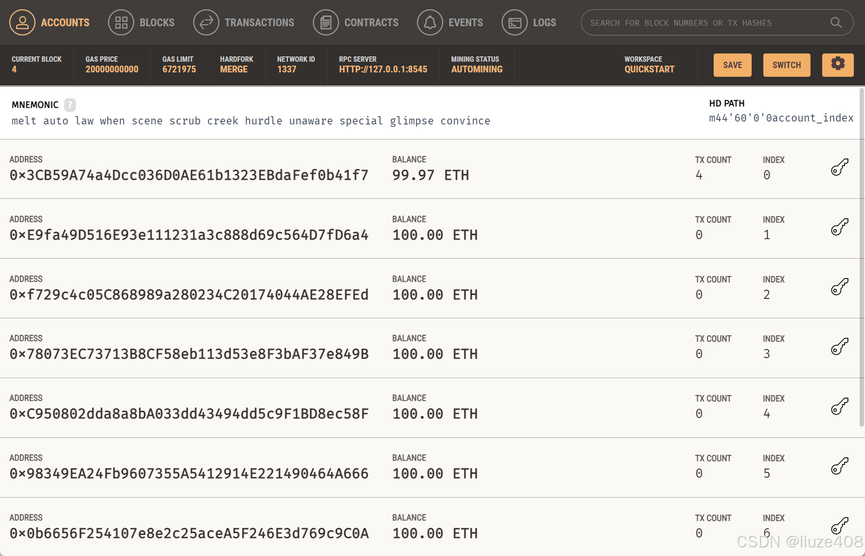The height and width of the screenshot is (556, 865).
Task: Open the Accounts tab
Action: pyautogui.click(x=50, y=22)
